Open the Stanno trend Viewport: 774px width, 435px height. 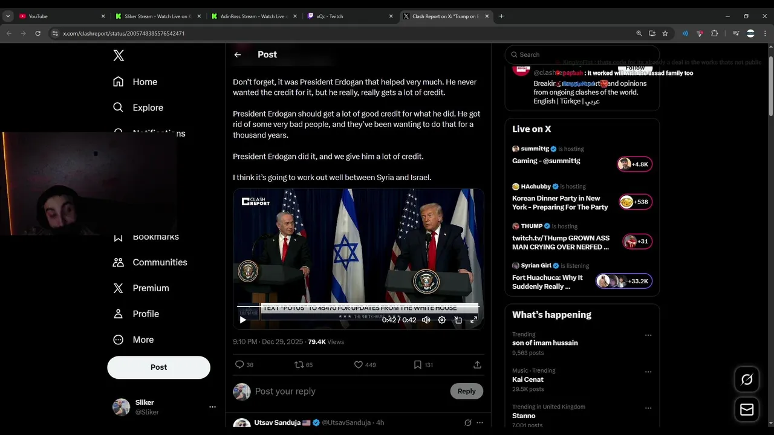(x=524, y=416)
